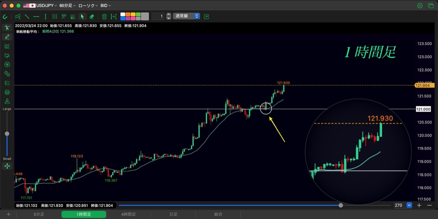The width and height of the screenshot is (438, 219).
Task: Open the ローソク chart type dropdown
Action: [88, 5]
